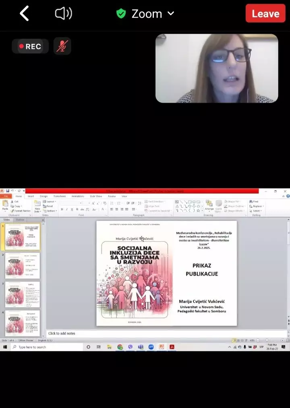Pick the right arrow shape in gallery

(190, 206)
